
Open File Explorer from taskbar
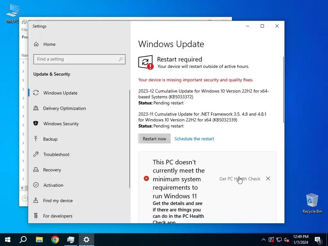click(39, 240)
